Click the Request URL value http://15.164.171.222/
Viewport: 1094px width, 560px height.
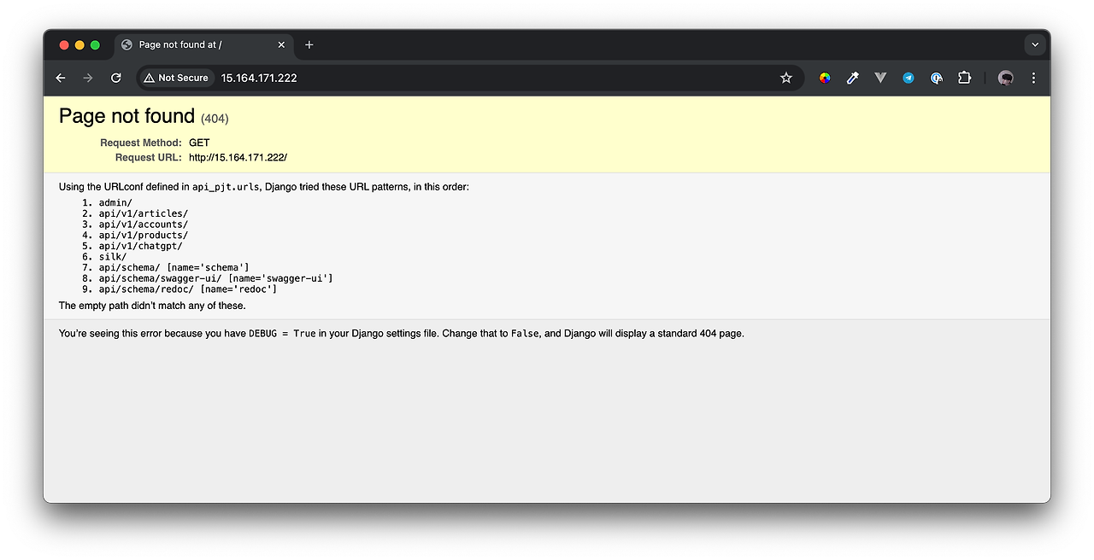(238, 158)
